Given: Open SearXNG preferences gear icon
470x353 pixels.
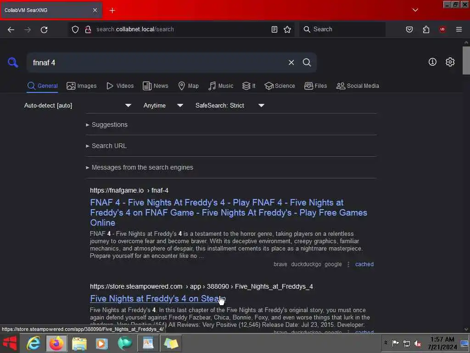Looking at the screenshot, I should [x=450, y=62].
